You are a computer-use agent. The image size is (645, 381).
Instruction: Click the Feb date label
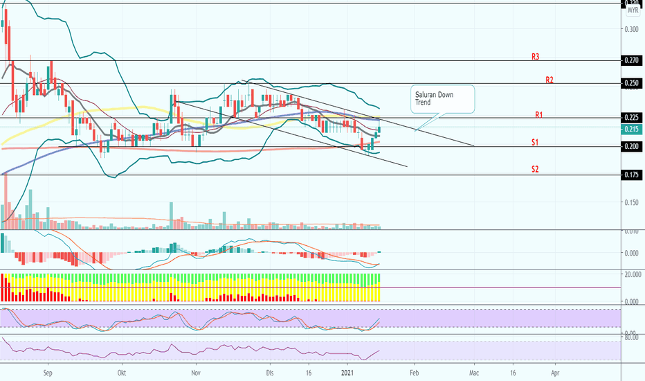coord(415,373)
